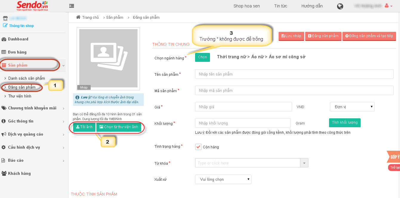This screenshot has height=198, width=400.
Task: Click the Lưu nháp button
Action: 291,36
